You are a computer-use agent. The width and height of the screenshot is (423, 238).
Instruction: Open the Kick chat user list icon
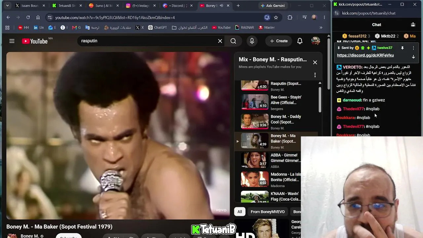(x=413, y=24)
